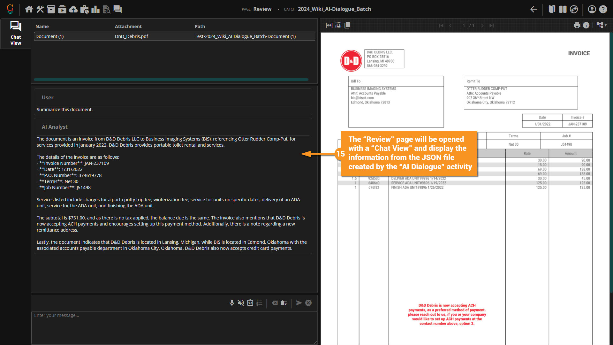The width and height of the screenshot is (613, 345).
Task: Toggle the numbered list option icon
Action: point(260,303)
